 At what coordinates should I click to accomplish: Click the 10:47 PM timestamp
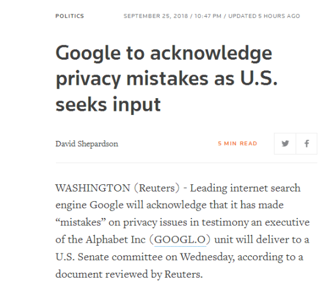point(208,16)
